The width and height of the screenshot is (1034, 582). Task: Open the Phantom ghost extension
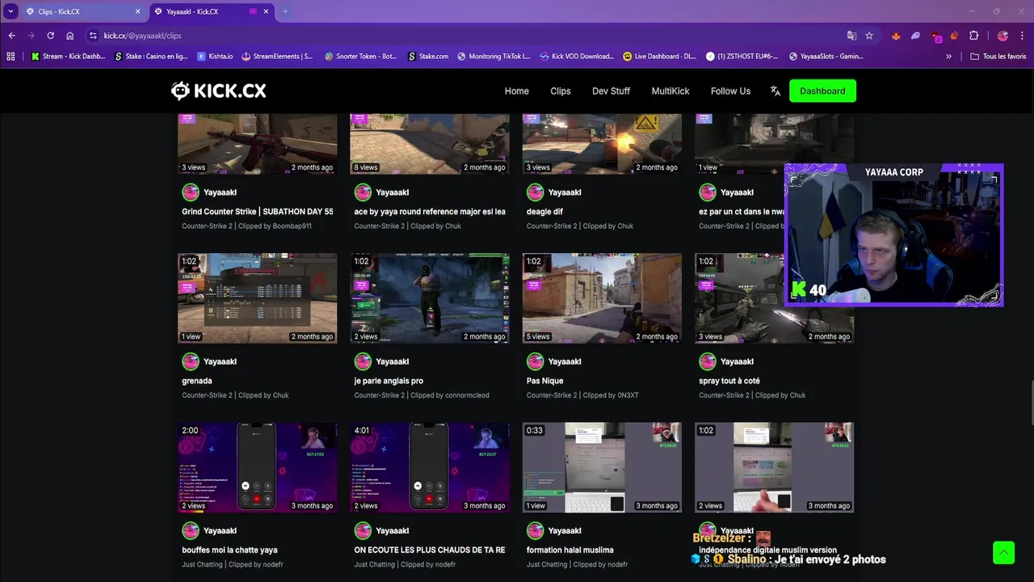coord(915,36)
